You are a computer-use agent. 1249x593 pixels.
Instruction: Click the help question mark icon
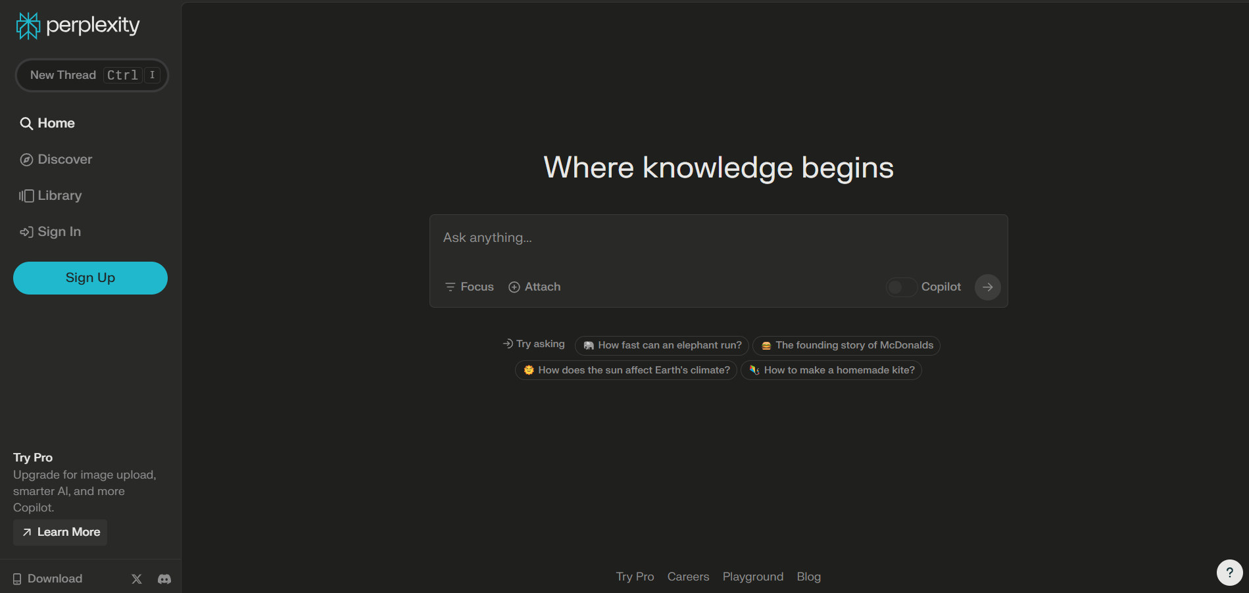coord(1229,572)
